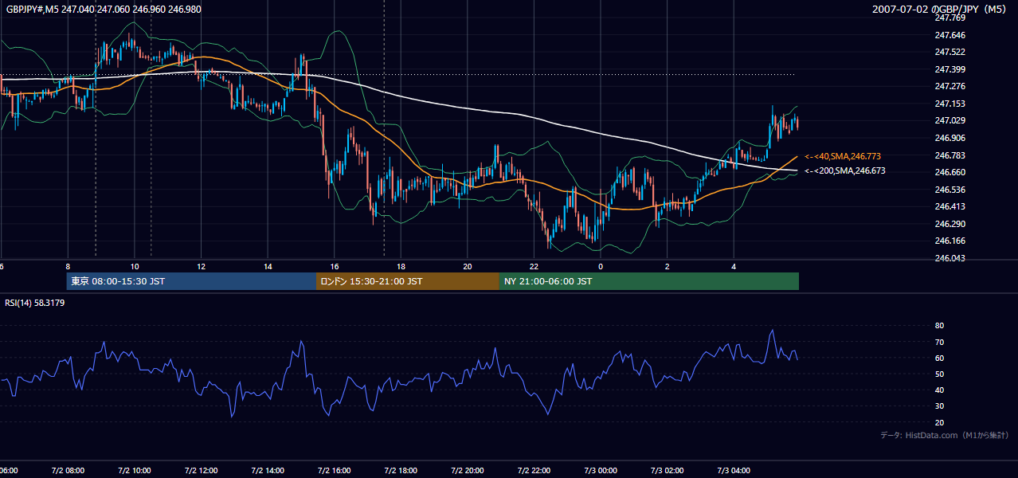Image resolution: width=1018 pixels, height=478 pixels.
Task: Click the <-<200,SMA,246.673 label
Action: pos(845,170)
